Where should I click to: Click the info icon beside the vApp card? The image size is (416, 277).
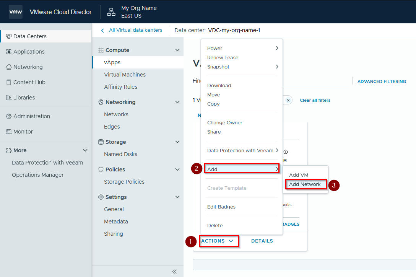tap(286, 152)
